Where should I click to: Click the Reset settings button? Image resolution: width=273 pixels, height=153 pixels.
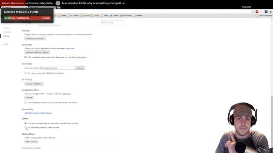coord(31,142)
